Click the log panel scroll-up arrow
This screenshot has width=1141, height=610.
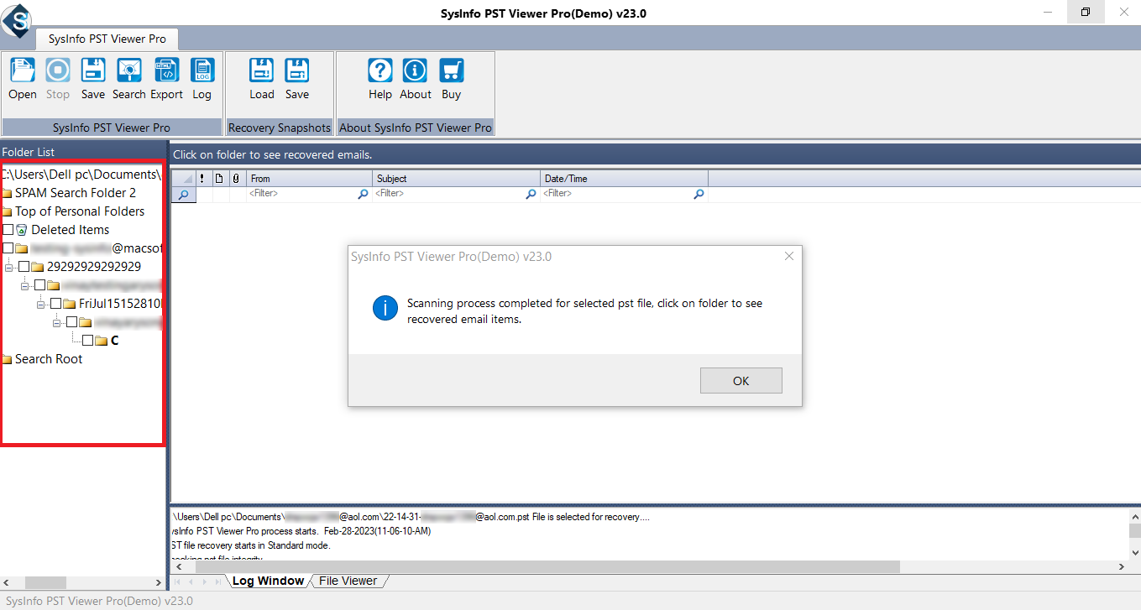1135,517
